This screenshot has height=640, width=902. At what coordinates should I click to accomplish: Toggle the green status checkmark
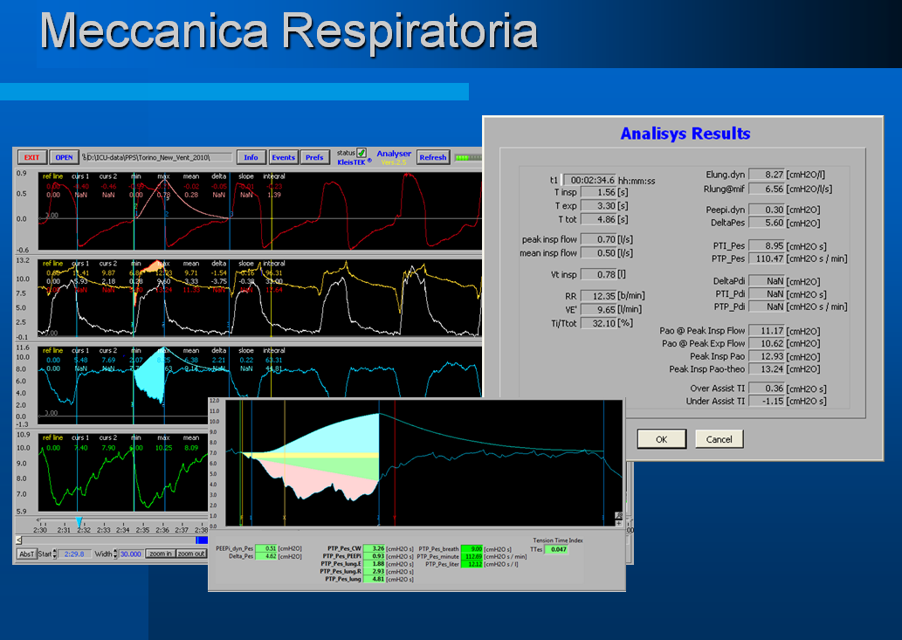361,153
